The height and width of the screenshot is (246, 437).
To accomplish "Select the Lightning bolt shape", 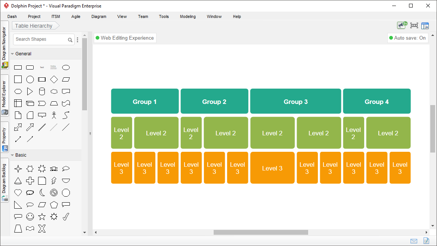I will (54, 181).
